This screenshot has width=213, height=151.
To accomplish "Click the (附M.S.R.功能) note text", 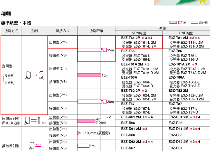I will pos(11,123).
